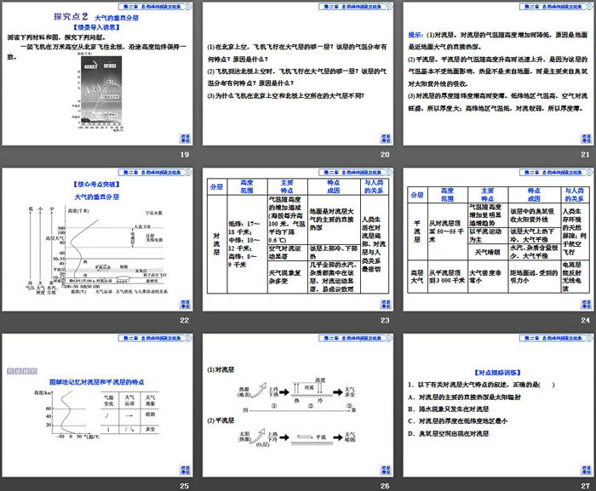Click slide number label 24
The height and width of the screenshot is (491, 596).
coord(586,320)
